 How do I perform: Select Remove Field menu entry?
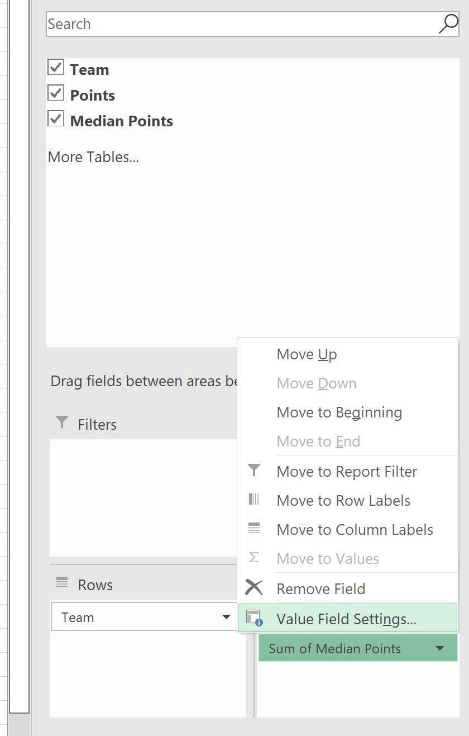click(320, 588)
